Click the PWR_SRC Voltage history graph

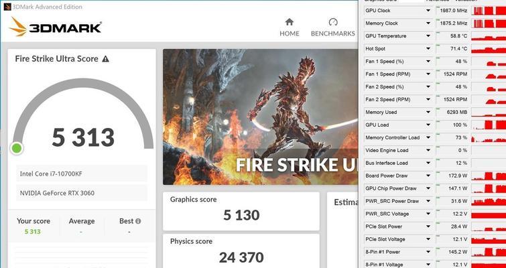pos(489,214)
